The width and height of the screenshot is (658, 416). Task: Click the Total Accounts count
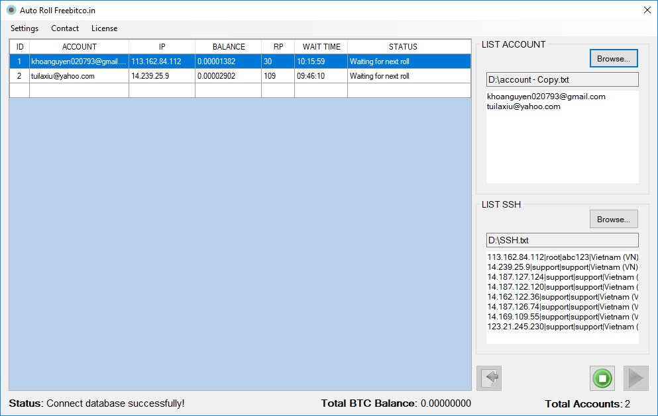click(628, 404)
